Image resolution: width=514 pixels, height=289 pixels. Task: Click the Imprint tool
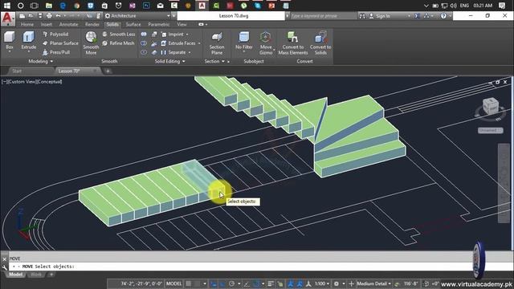[173, 34]
